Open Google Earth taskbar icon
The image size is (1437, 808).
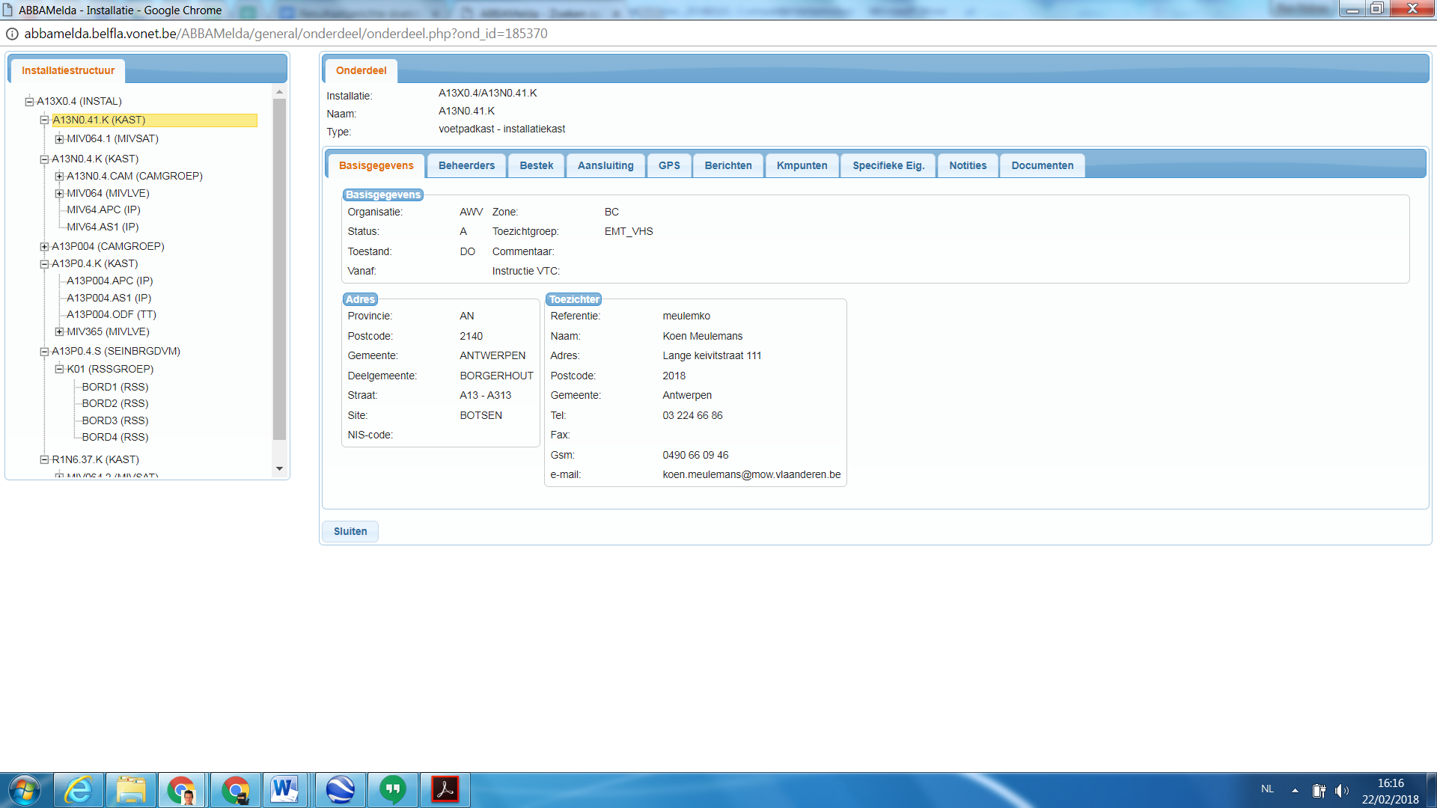pos(340,790)
